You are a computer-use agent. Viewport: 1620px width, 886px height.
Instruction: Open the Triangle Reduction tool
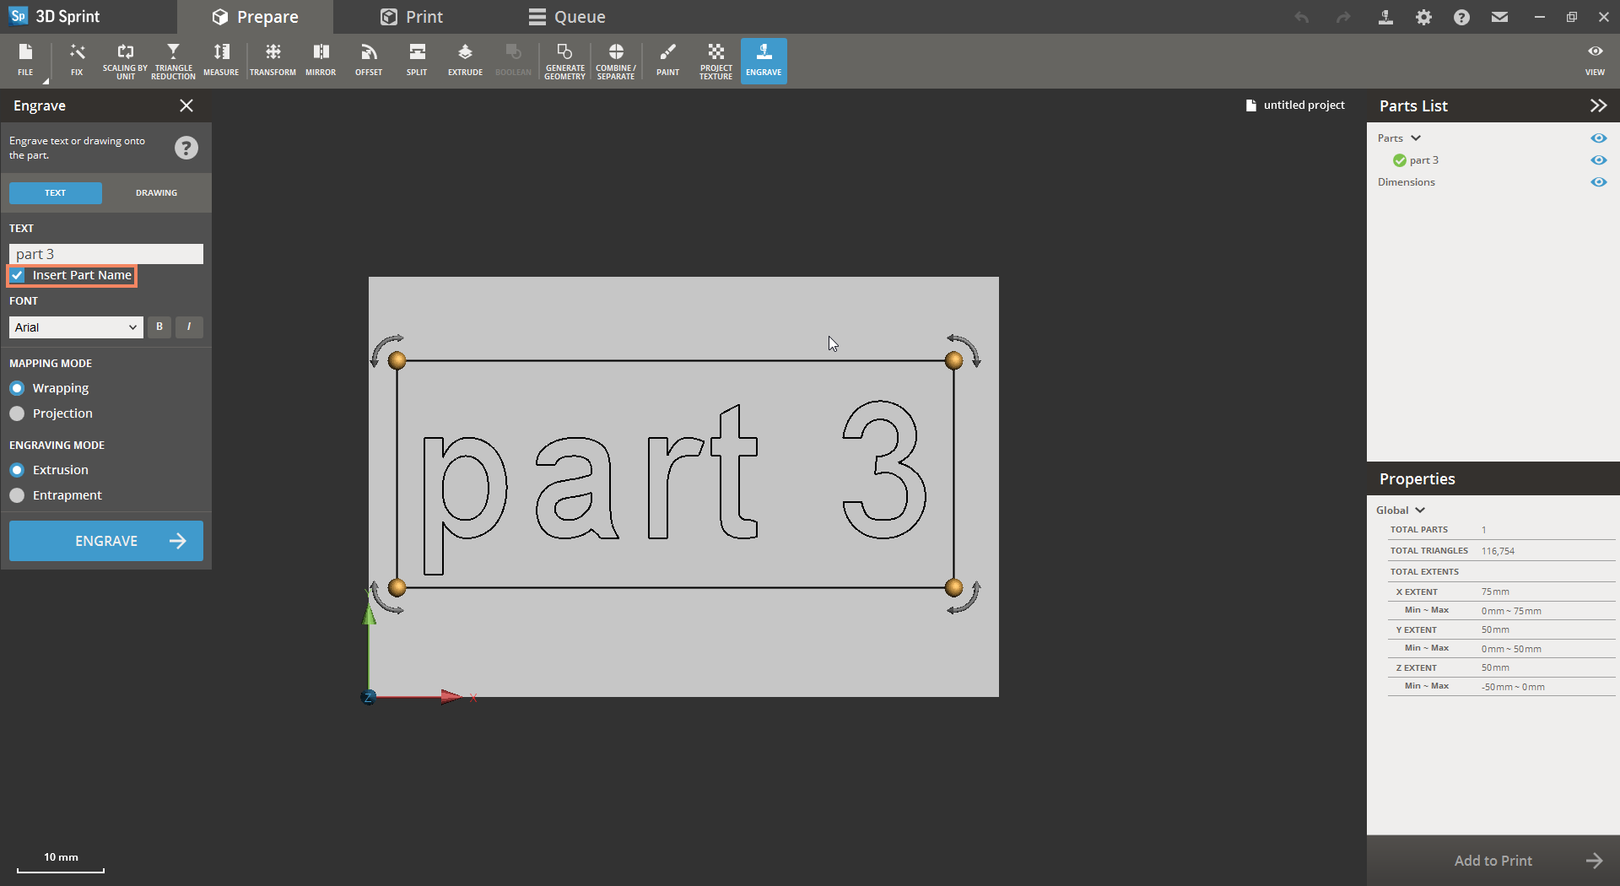[x=173, y=61]
